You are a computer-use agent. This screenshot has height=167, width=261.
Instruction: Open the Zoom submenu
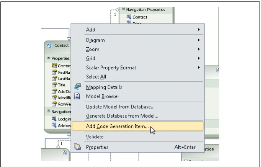138,49
